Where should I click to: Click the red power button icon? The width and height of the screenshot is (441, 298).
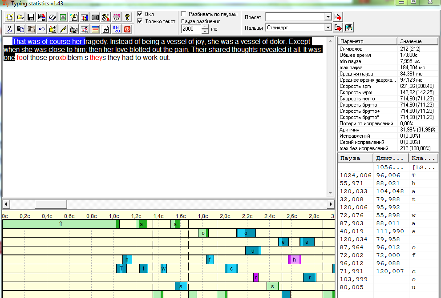(127, 29)
